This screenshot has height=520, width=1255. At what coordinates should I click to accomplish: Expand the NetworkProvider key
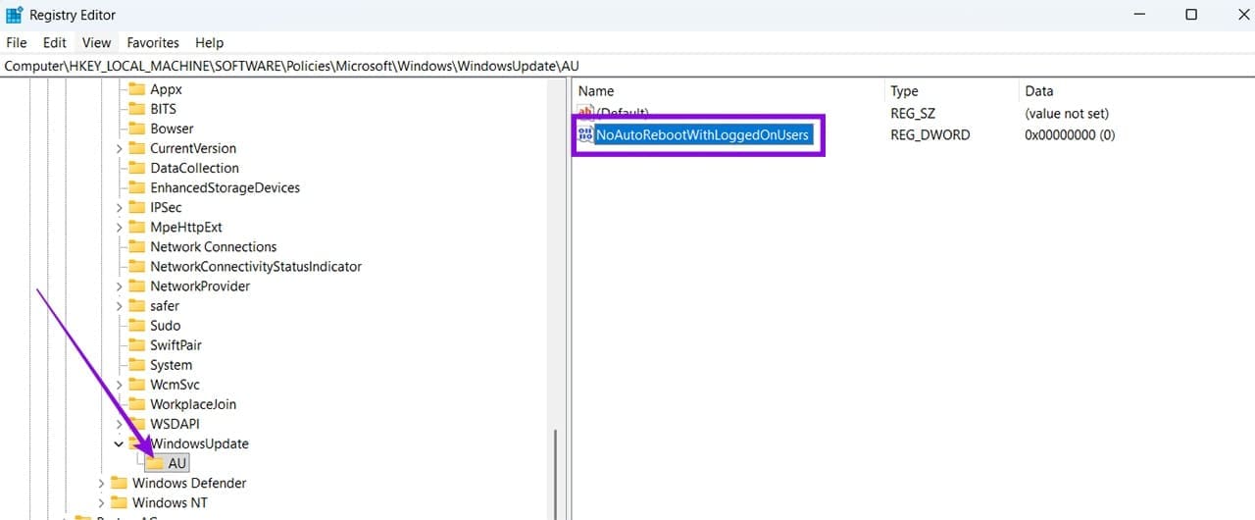119,286
